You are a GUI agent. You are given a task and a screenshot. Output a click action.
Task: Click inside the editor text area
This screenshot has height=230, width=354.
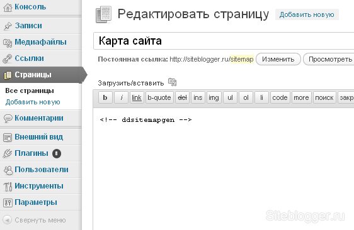tap(224, 169)
